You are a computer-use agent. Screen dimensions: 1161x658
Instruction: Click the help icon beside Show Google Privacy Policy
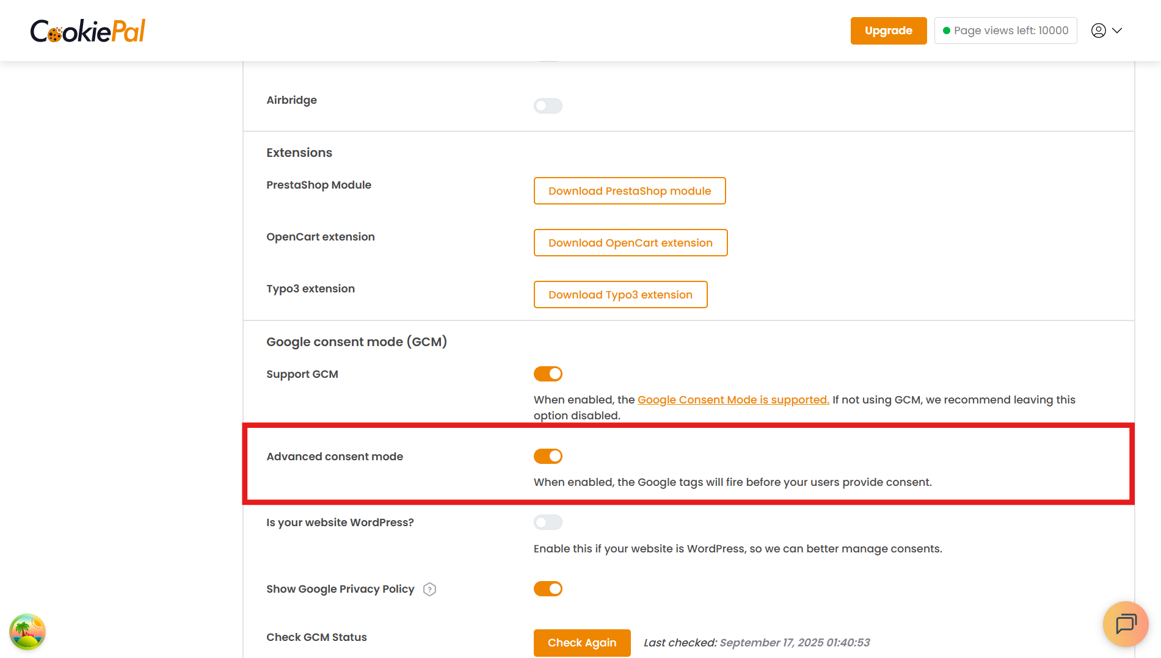click(429, 589)
